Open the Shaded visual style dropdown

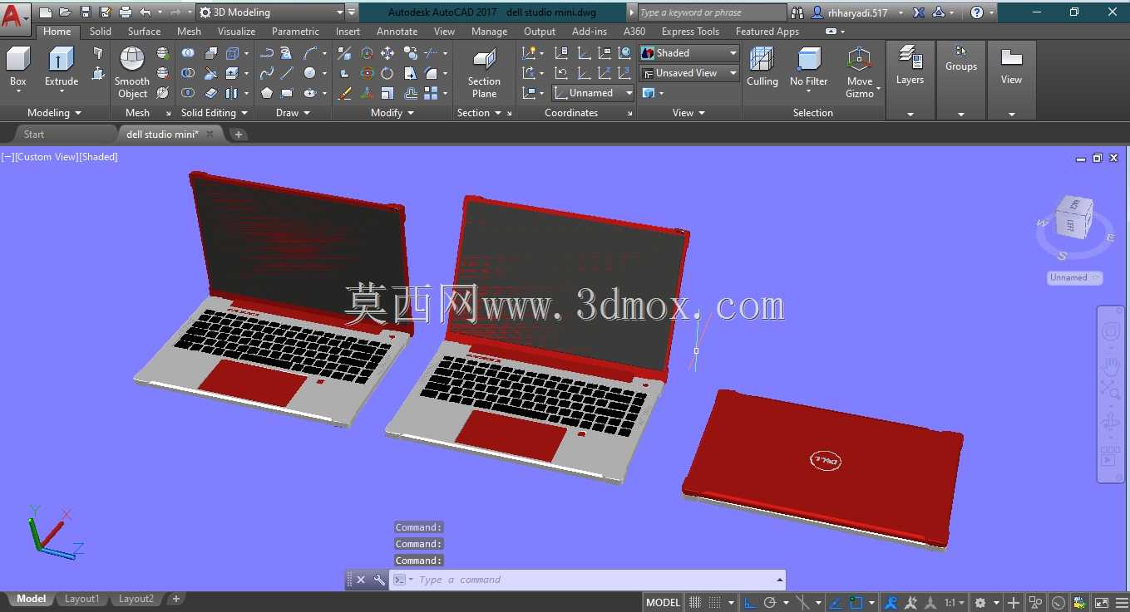[688, 53]
